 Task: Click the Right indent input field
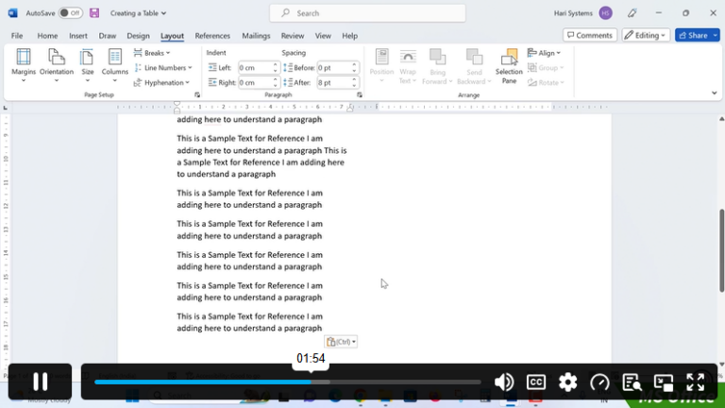(254, 82)
